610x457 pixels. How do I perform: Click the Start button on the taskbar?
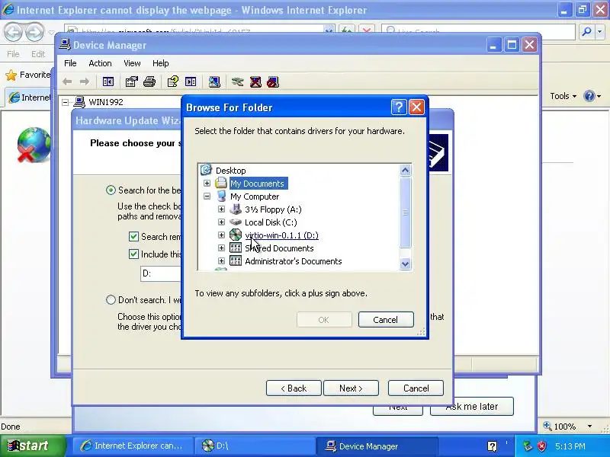(x=31, y=446)
